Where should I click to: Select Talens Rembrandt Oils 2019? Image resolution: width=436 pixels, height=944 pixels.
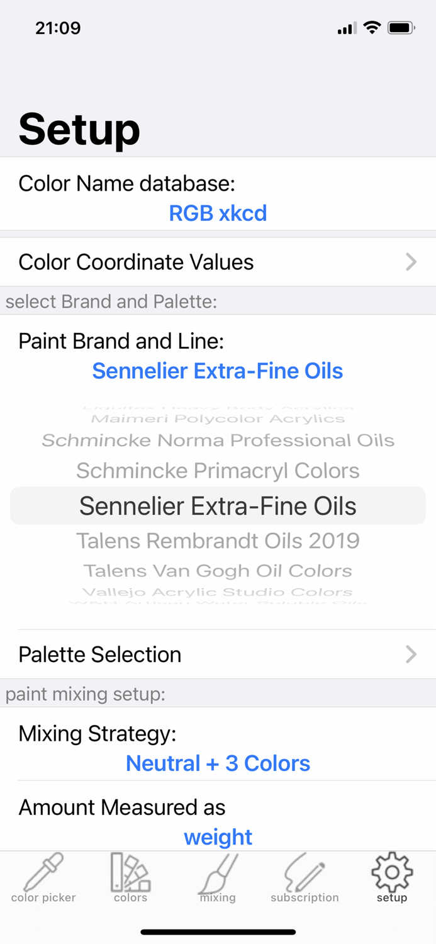(x=218, y=540)
